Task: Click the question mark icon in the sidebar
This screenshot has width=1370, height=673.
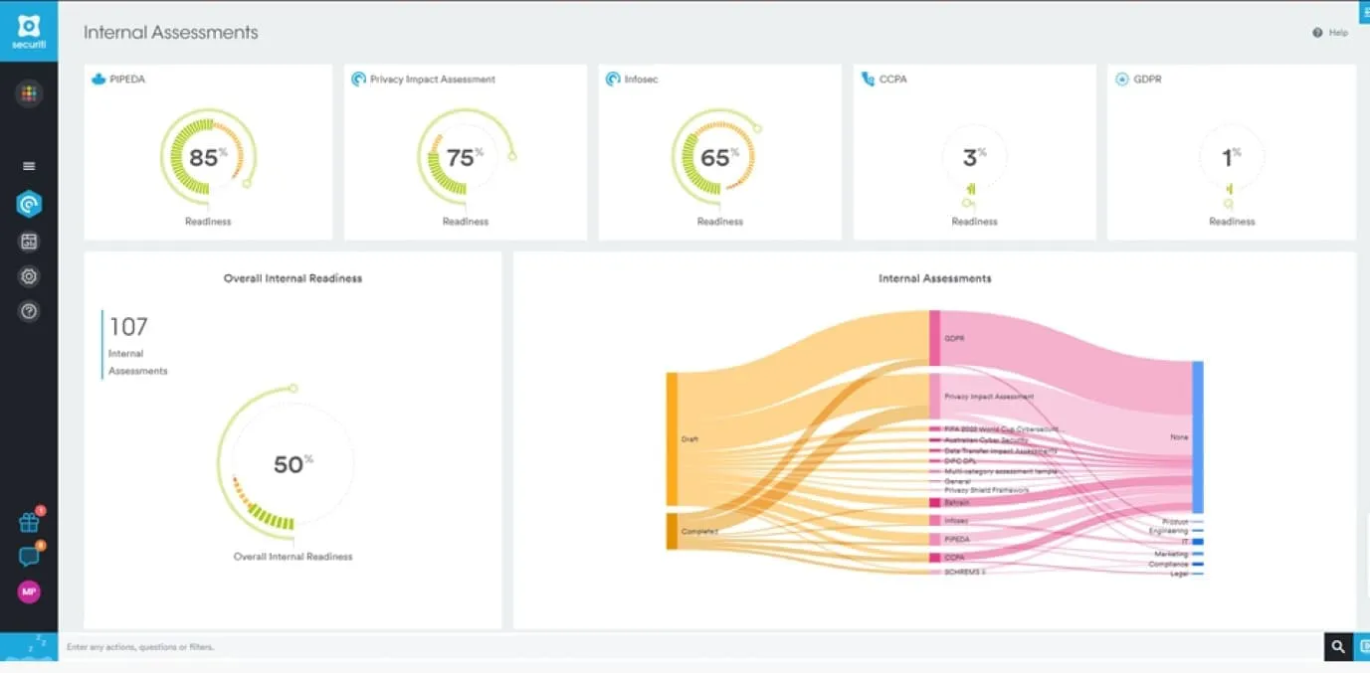Action: pos(29,312)
